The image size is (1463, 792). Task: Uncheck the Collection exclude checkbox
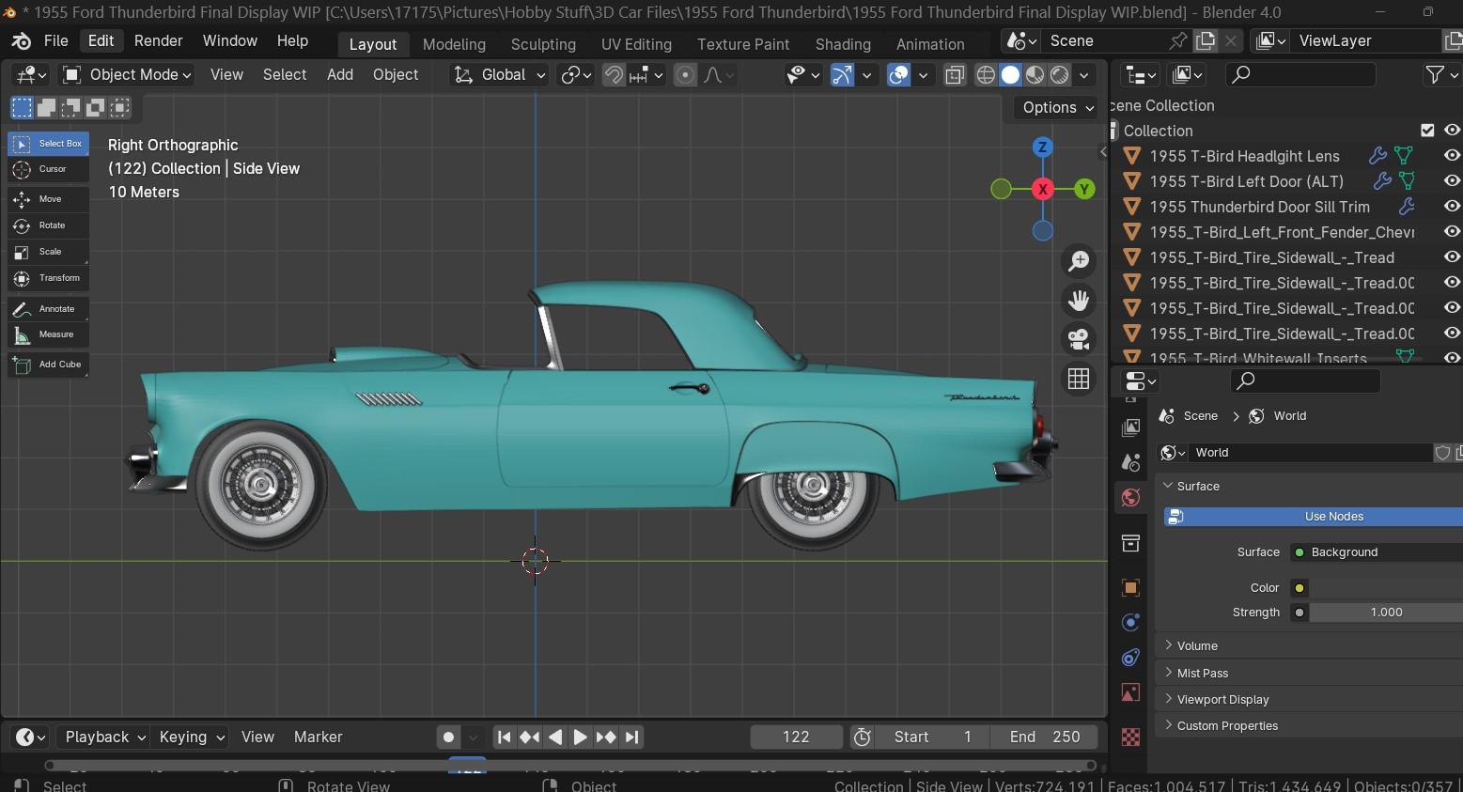(1427, 131)
